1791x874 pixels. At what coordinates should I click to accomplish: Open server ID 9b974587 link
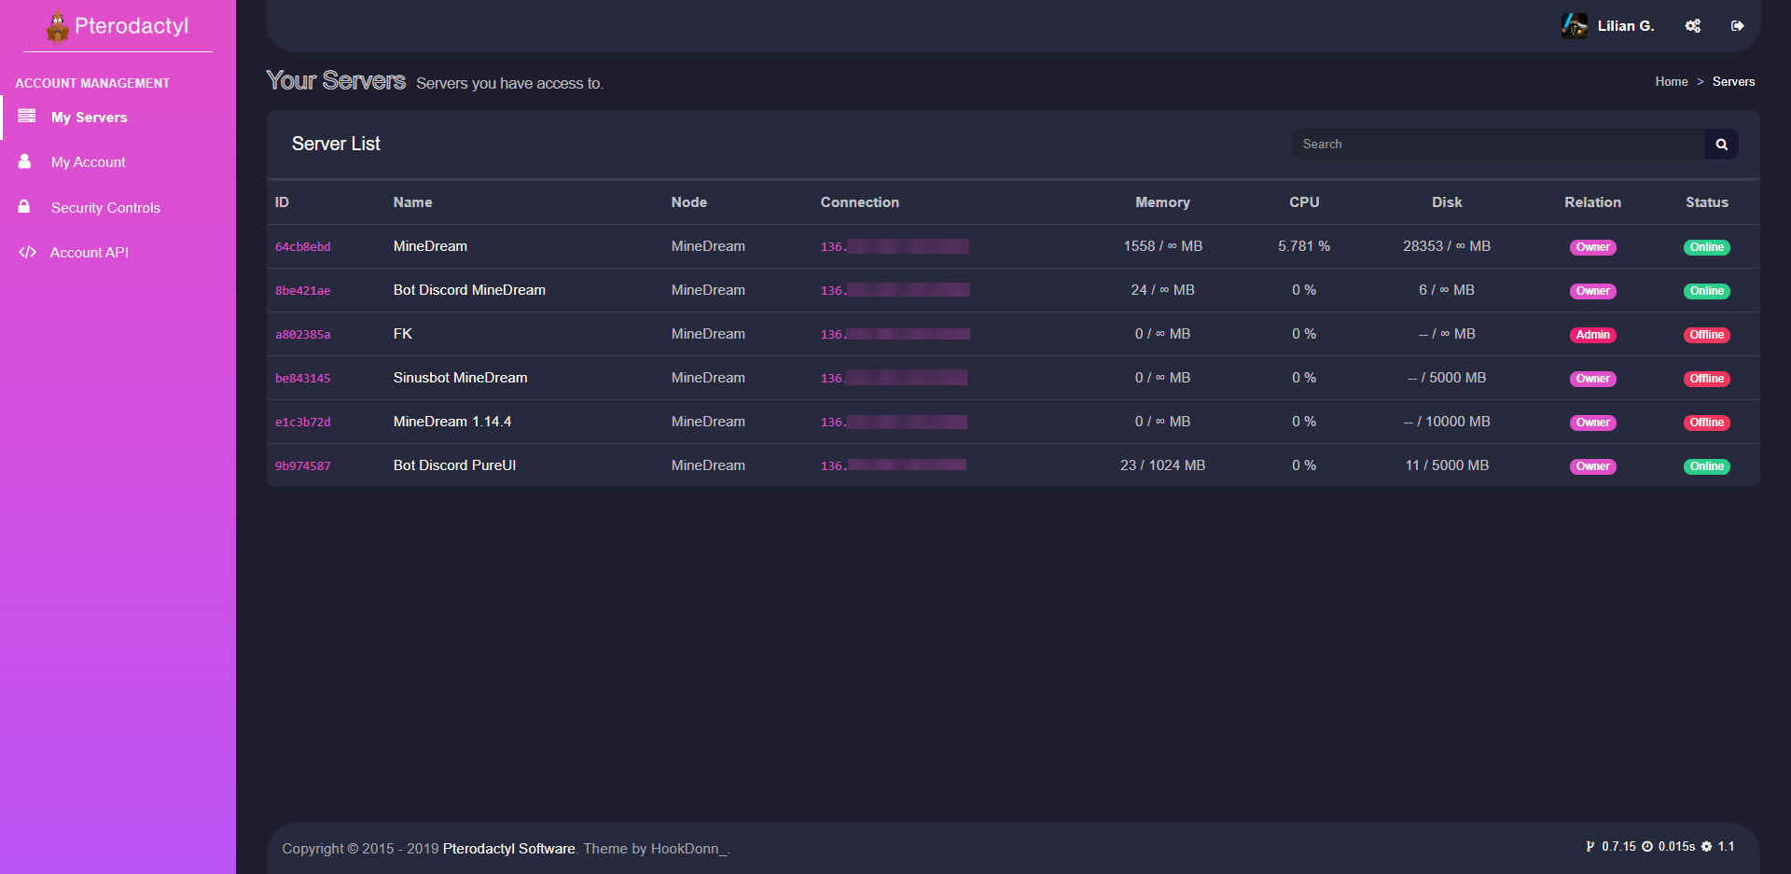click(303, 466)
